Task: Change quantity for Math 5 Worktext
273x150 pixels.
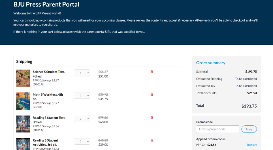Action: tap(82, 96)
